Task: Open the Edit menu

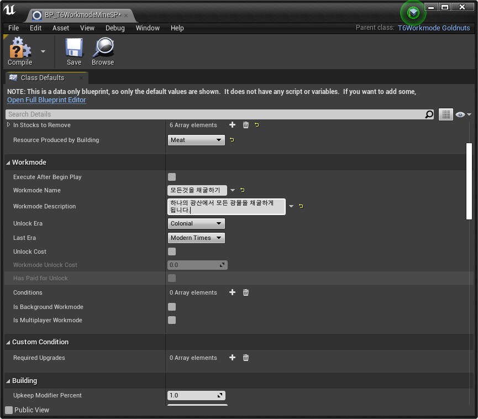Action: [x=35, y=28]
